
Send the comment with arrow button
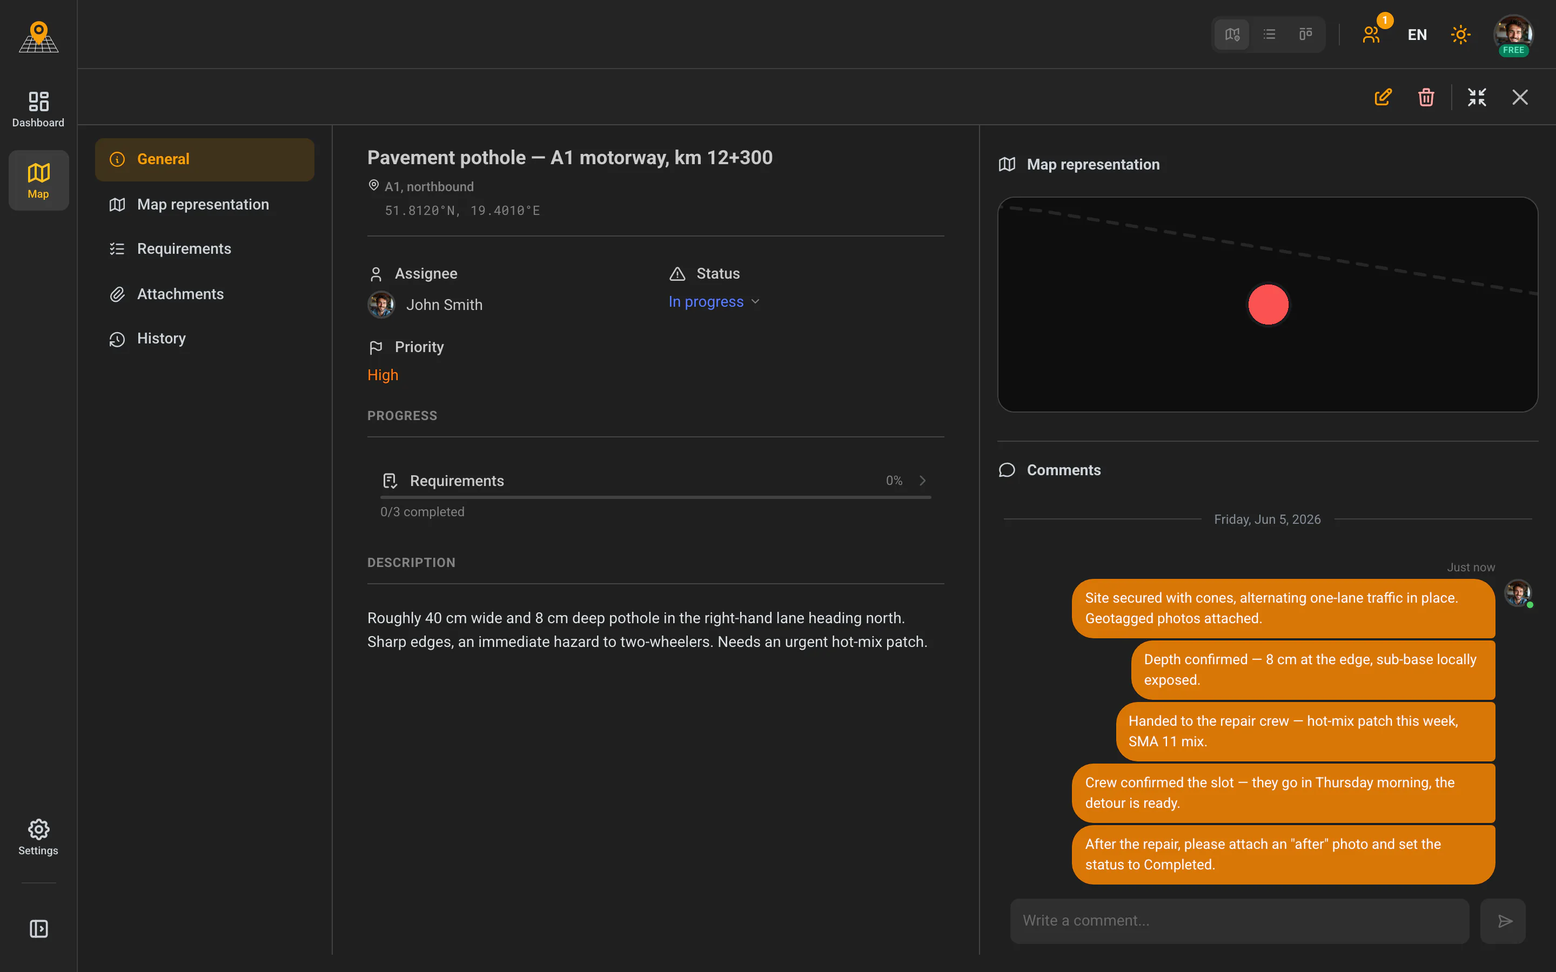point(1503,921)
